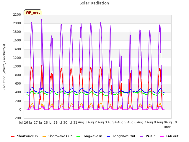The height and width of the screenshot is (142, 189).
Task: Click the 1200 y-axis tick label
Action: pyautogui.click(x=17, y=58)
